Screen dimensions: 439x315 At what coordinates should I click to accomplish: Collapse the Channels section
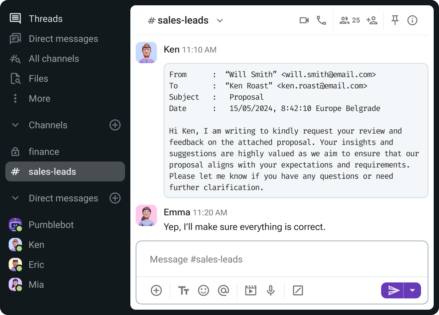[x=15, y=125]
